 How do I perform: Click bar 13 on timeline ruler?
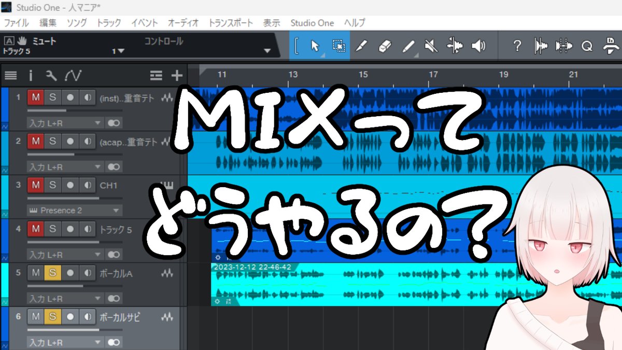[x=293, y=75]
